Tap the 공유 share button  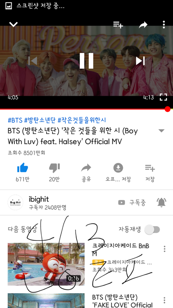(86, 172)
